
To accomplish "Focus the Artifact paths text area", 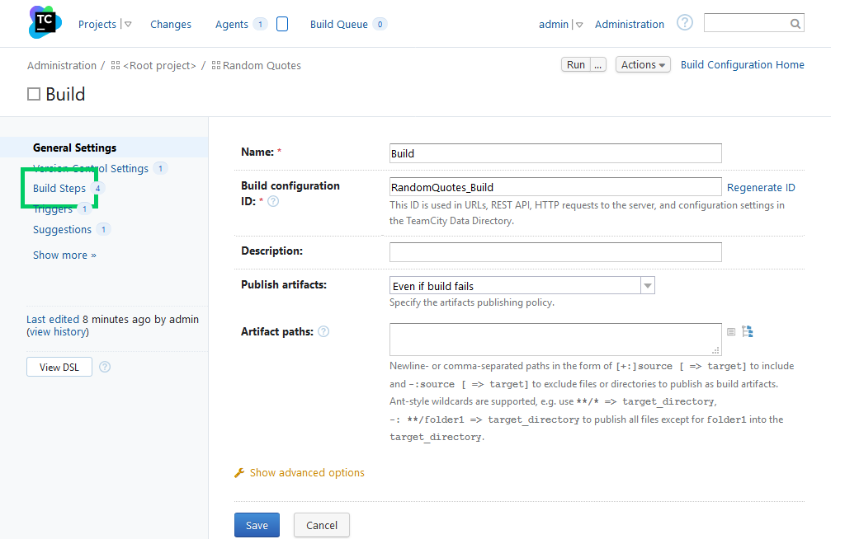I will coord(555,340).
